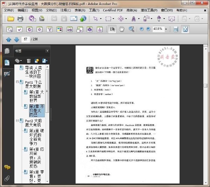
Task: Select the dashed rectangle crop tool
Action: point(108,19)
